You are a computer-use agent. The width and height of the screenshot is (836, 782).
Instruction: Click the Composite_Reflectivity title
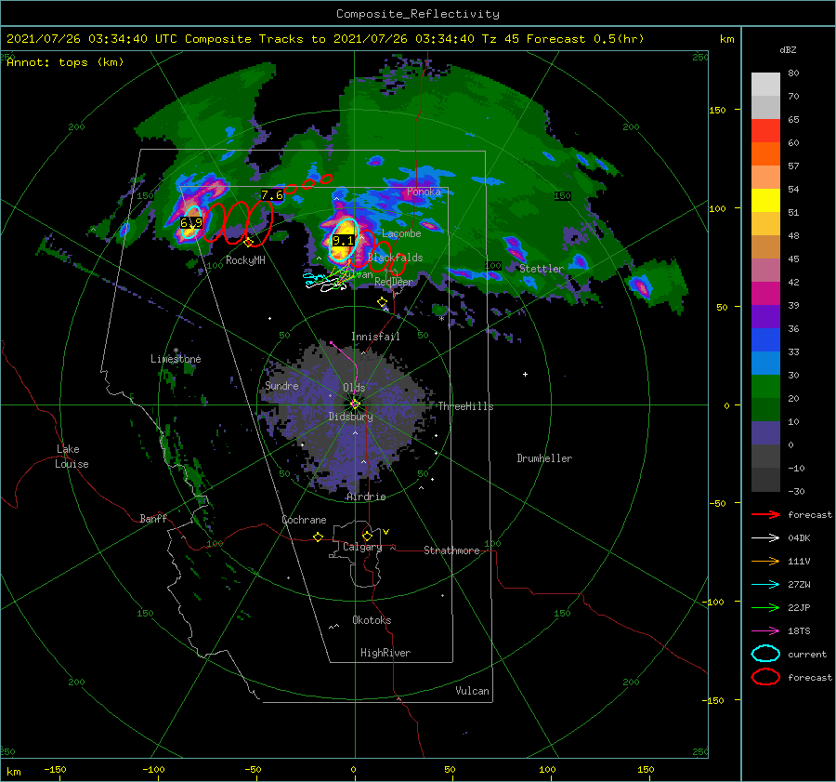click(418, 14)
